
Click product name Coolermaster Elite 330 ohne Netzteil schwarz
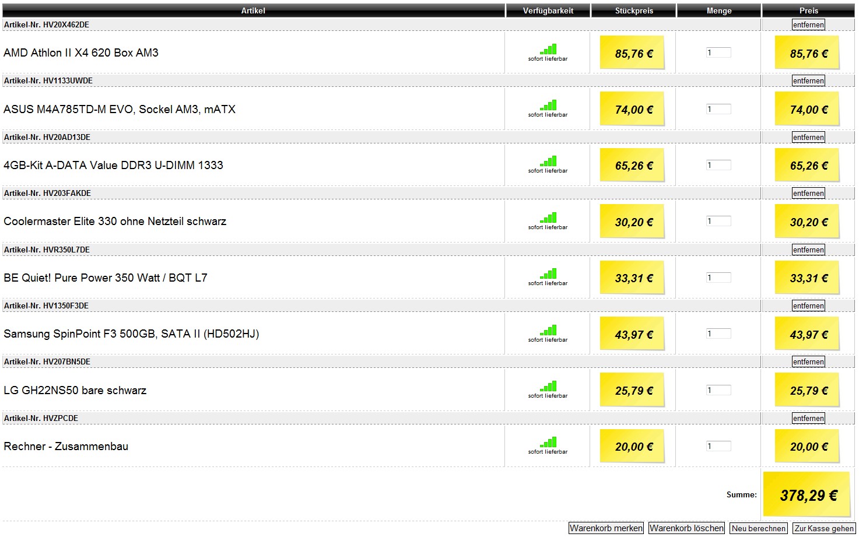tap(115, 221)
